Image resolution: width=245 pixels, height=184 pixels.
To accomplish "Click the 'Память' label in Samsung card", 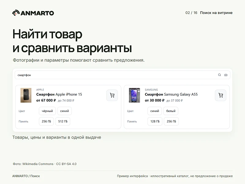I will (x=132, y=121).
